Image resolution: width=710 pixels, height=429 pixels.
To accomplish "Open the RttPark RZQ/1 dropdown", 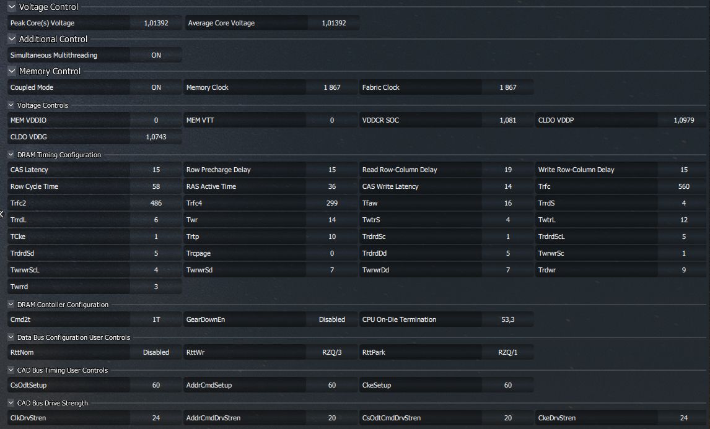I will 507,352.
